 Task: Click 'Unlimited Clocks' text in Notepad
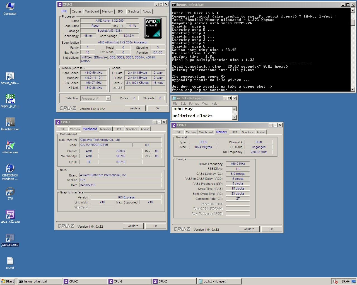pos(192,116)
